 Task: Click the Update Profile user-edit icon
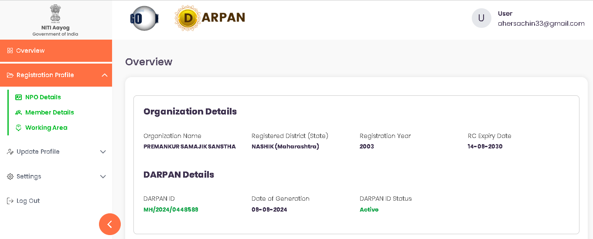point(10,151)
